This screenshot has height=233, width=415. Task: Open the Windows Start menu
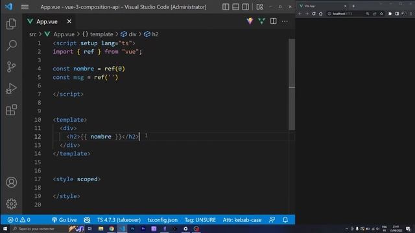tap(5, 228)
